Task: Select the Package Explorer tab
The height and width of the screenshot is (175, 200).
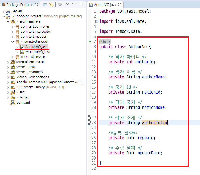Action: pyautogui.click(x=19, y=5)
